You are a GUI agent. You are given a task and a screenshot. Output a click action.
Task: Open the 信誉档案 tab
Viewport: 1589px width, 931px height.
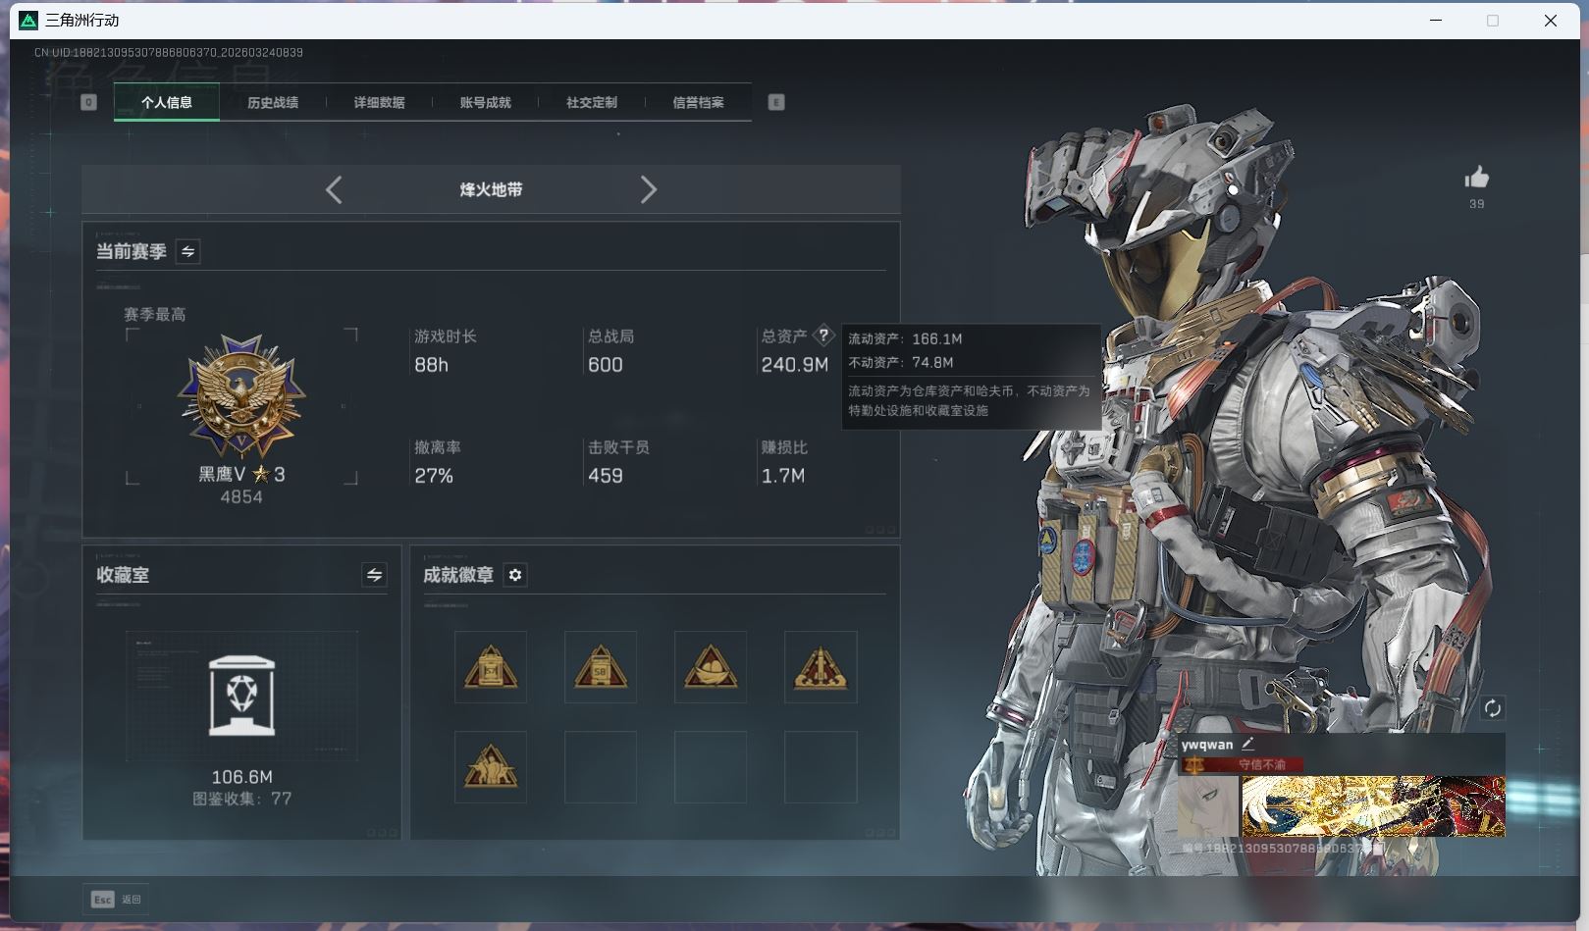[698, 102]
